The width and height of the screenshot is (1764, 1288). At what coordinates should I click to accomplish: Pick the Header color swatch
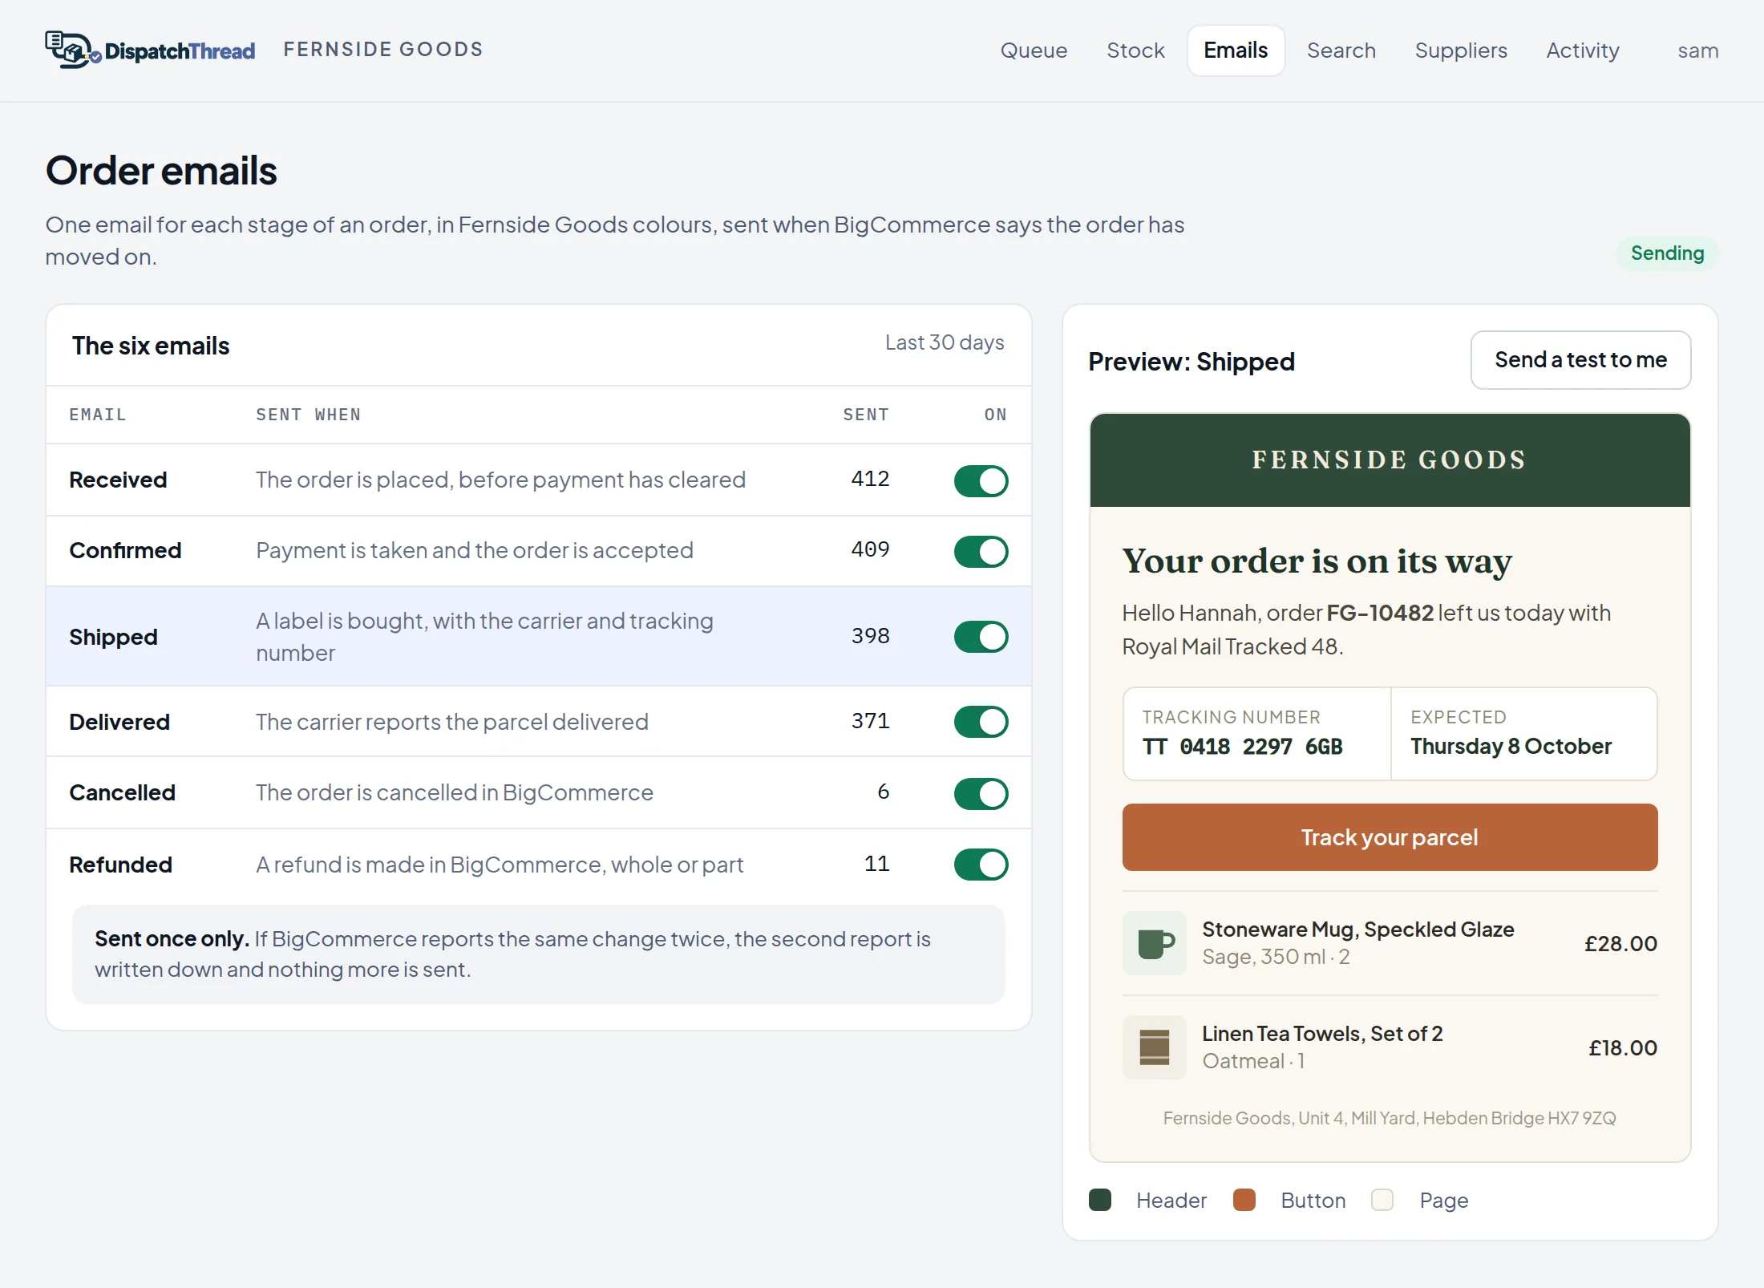(1100, 1200)
